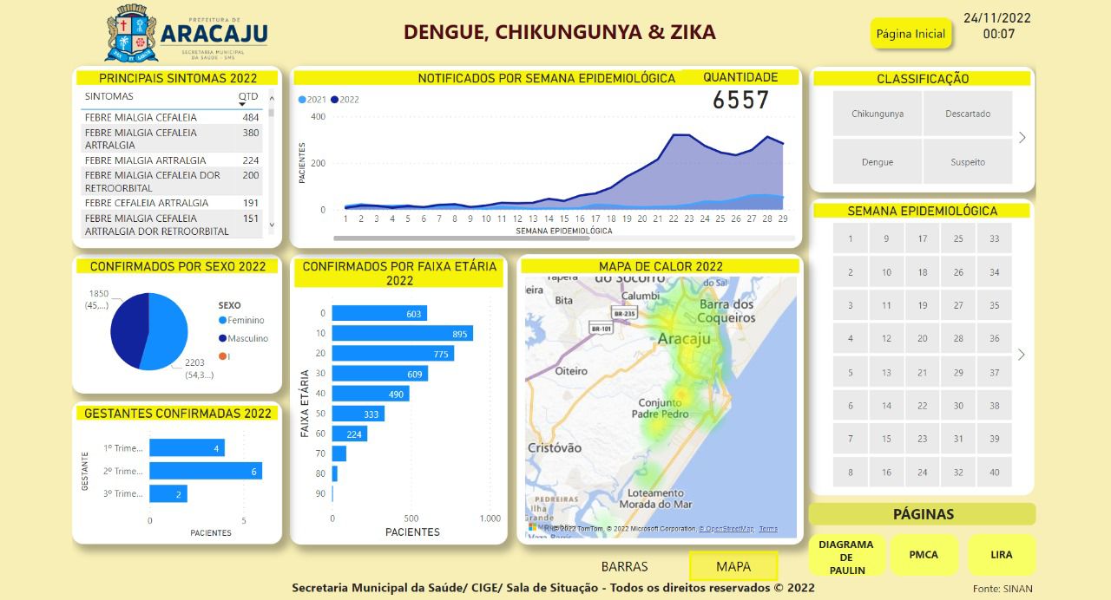Image resolution: width=1111 pixels, height=600 pixels.
Task: Switch to the BARRAS view
Action: tap(625, 566)
